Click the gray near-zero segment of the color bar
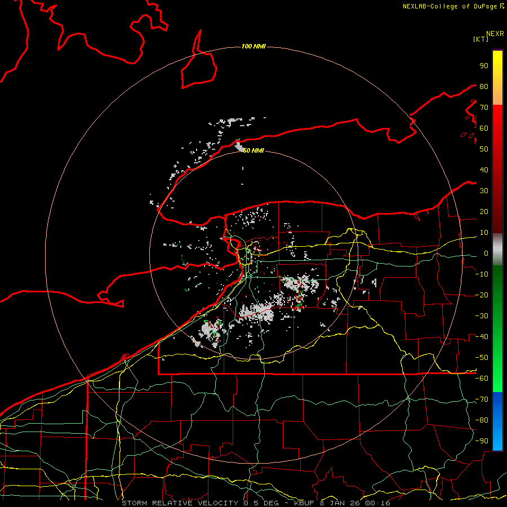This screenshot has width=507, height=507. (497, 250)
